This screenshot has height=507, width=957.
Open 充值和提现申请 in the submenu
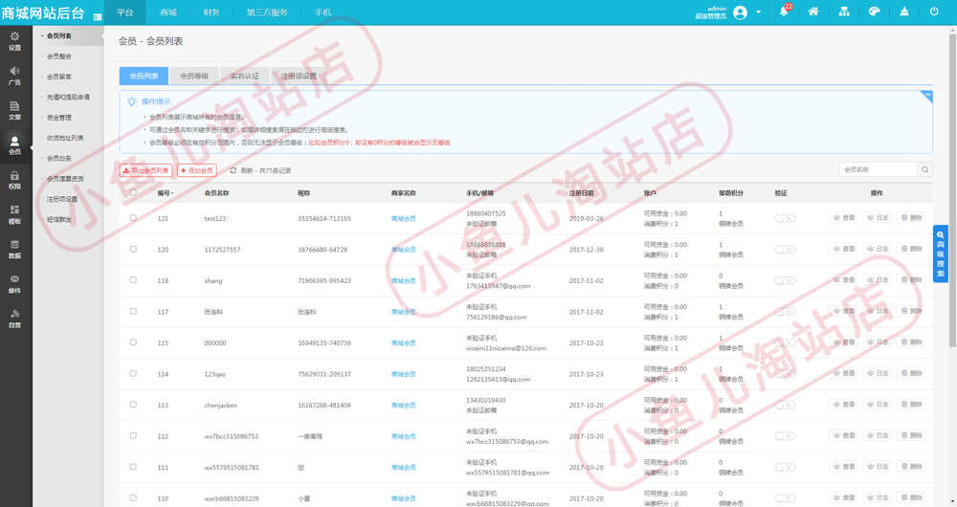tap(68, 97)
